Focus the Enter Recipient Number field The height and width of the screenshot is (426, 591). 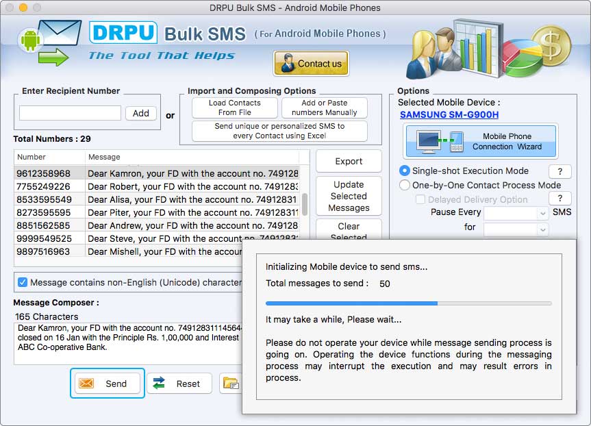click(70, 113)
